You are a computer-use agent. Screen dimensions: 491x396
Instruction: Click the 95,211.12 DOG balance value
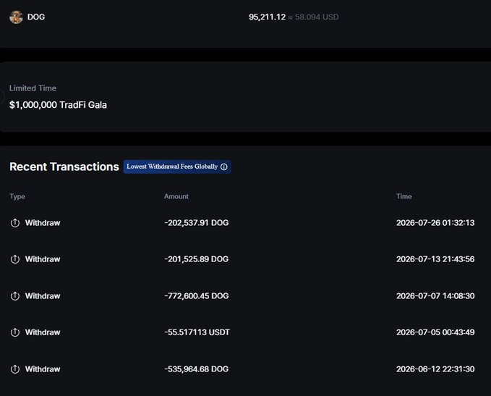(267, 17)
